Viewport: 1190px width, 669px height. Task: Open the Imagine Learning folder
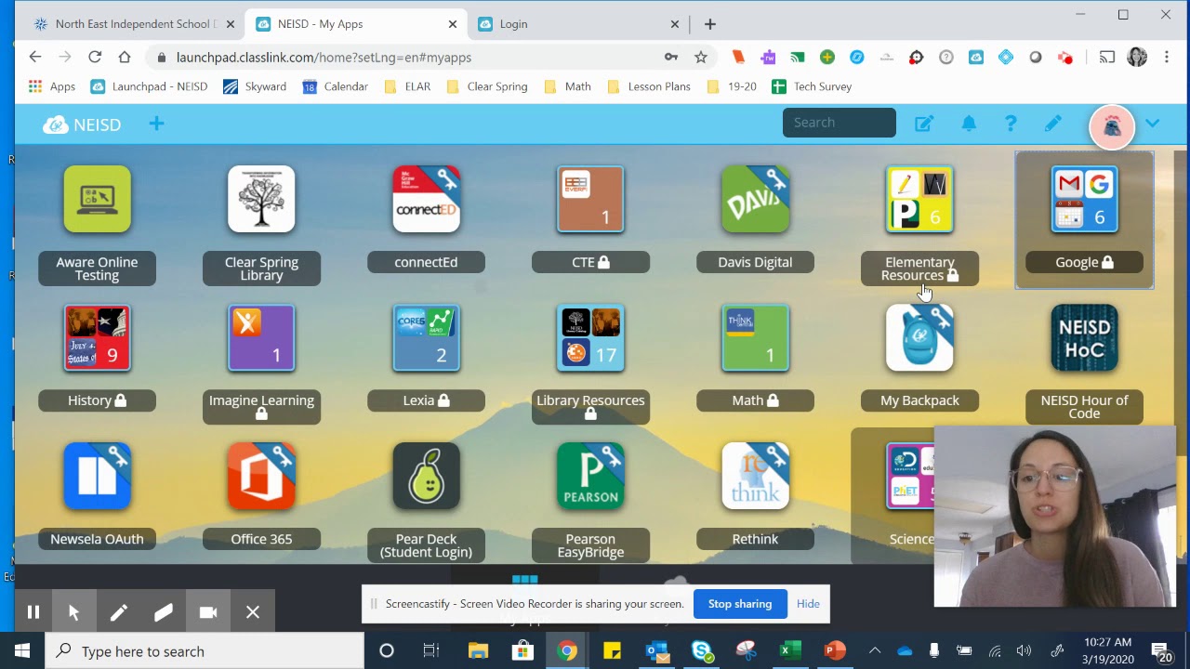click(261, 337)
